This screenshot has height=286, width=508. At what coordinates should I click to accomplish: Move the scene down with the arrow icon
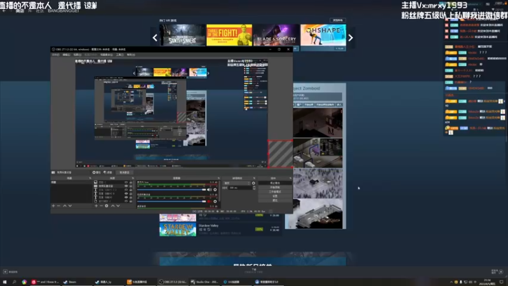tap(70, 206)
